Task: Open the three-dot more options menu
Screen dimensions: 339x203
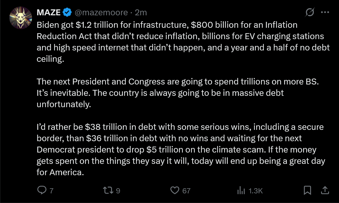Action: tap(325, 12)
